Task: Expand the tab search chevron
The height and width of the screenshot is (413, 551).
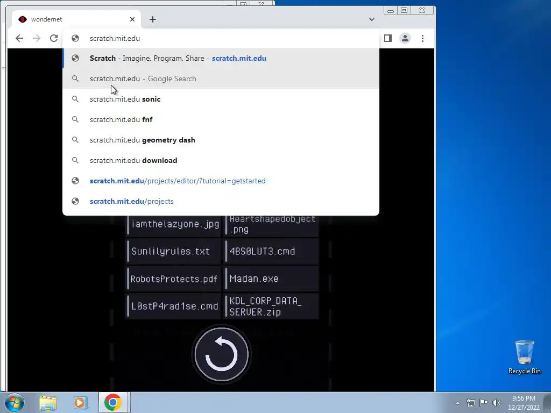Action: [x=372, y=19]
